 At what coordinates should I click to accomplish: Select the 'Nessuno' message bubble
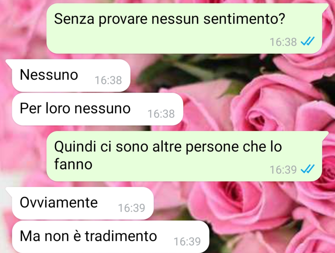[x=71, y=76]
